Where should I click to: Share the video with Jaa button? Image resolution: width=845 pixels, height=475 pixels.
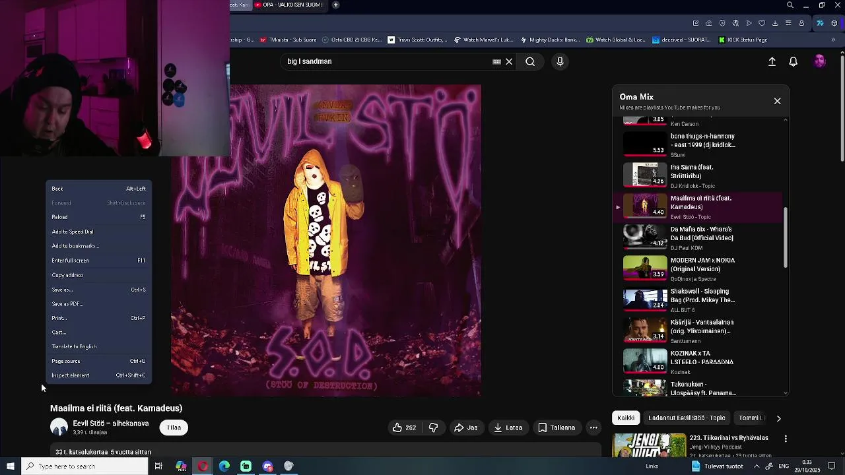click(x=465, y=427)
